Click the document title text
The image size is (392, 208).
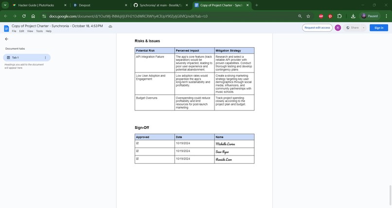pyautogui.click(x=57, y=26)
